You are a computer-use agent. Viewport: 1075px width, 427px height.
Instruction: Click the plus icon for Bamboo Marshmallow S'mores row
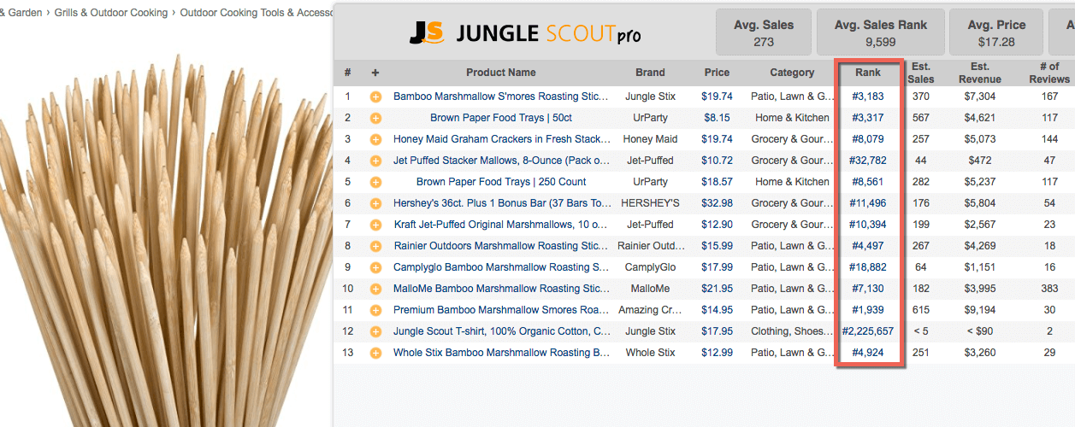click(x=375, y=97)
